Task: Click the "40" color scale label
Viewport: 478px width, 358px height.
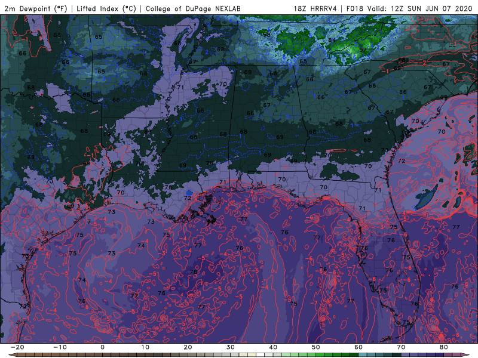Action: coord(273,347)
